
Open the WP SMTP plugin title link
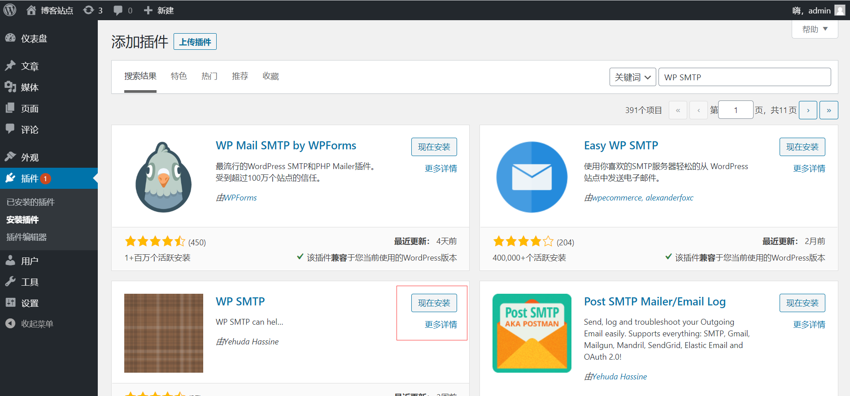pyautogui.click(x=240, y=302)
